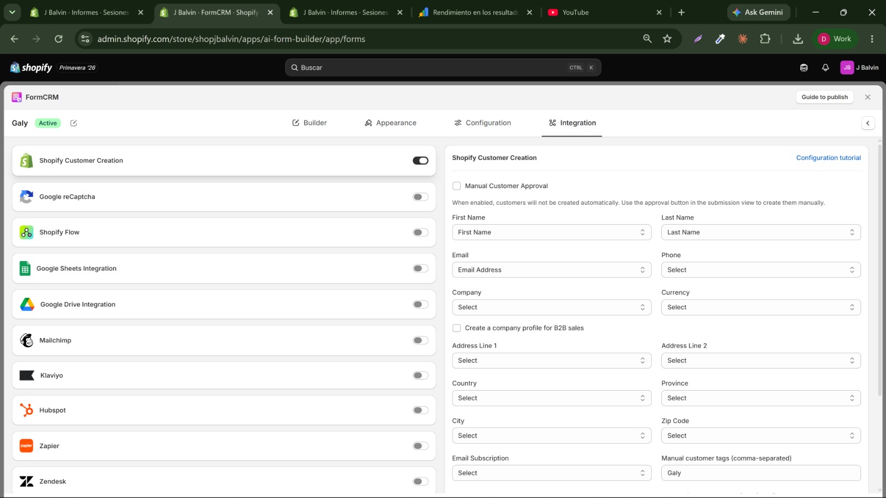Click the orange asterisk extension icon
Image resolution: width=886 pixels, height=498 pixels.
pos(743,39)
